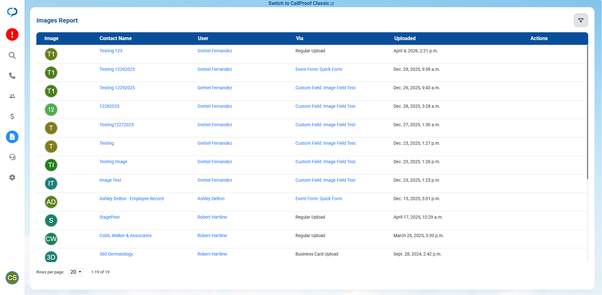Click the User column header

click(203, 38)
